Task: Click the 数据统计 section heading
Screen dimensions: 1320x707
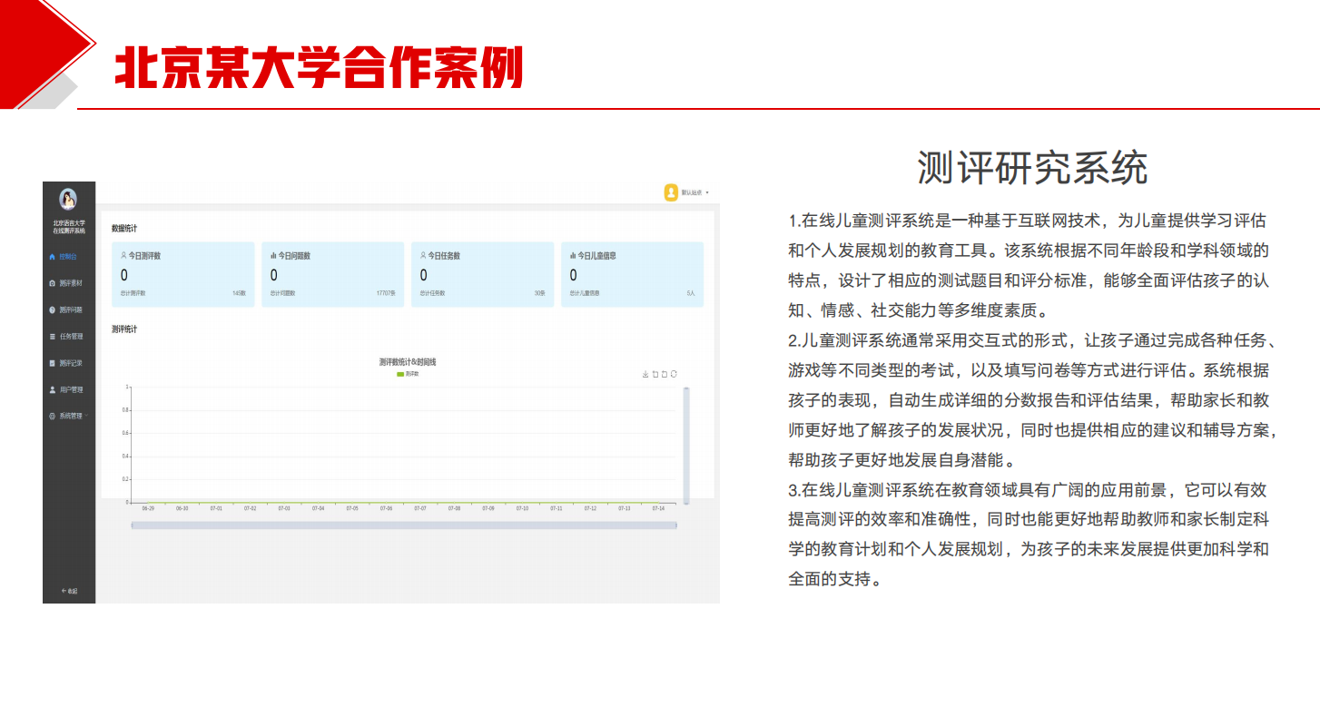Action: 124,228
